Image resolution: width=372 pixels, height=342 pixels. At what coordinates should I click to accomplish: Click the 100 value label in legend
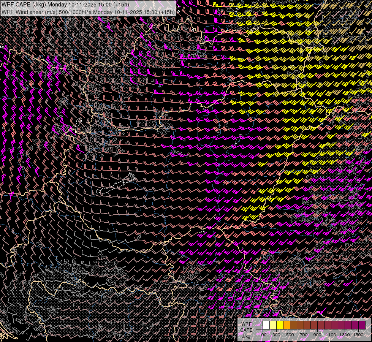point(263,335)
